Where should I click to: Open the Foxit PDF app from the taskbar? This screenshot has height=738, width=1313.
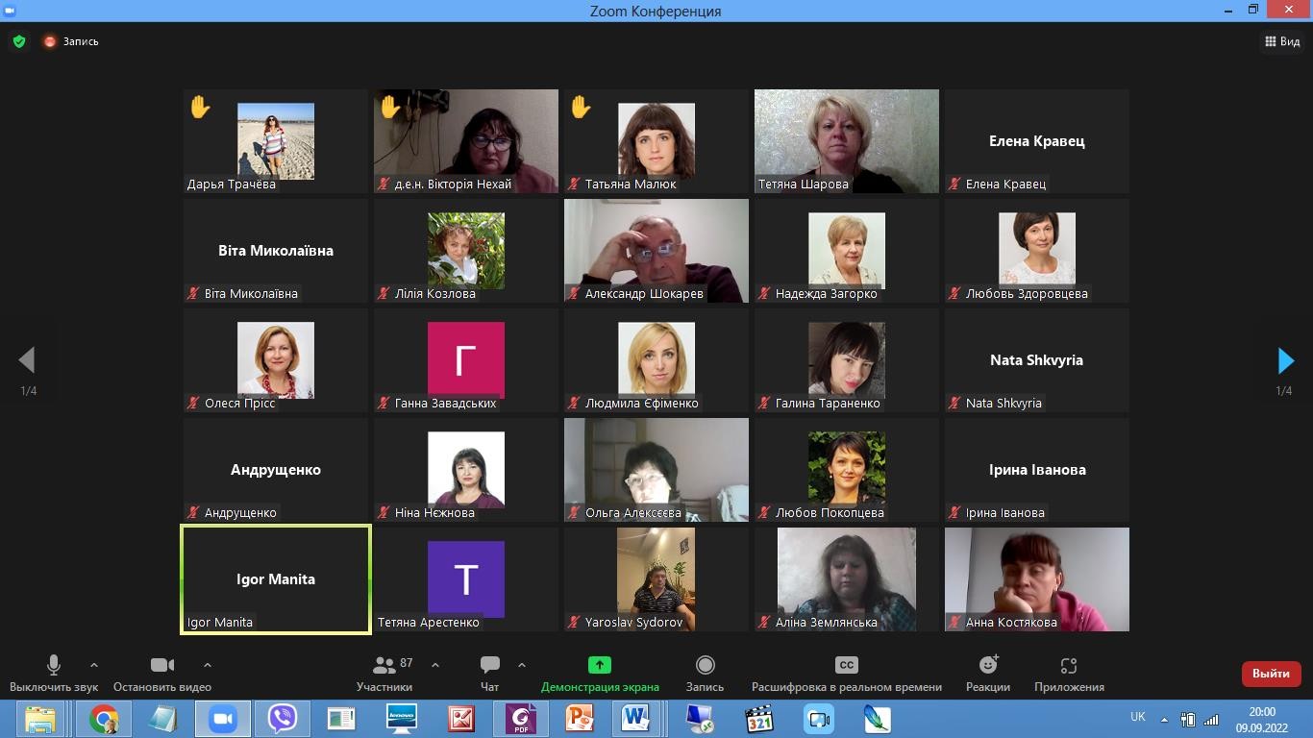pos(521,719)
